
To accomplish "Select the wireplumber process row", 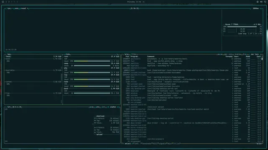I will coord(192,100).
